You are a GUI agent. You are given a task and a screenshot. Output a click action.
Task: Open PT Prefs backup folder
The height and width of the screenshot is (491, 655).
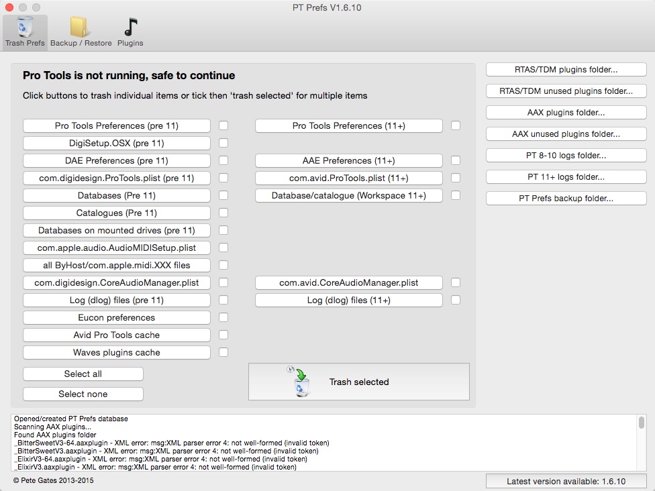(x=566, y=199)
